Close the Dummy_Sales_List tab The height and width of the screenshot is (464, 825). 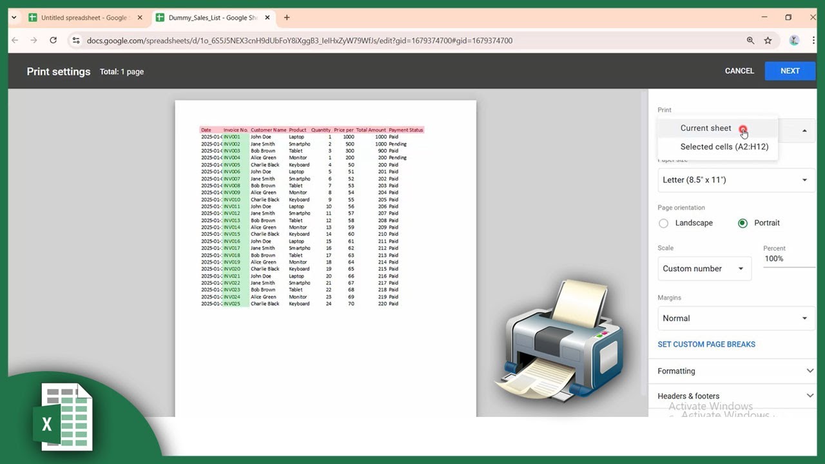[267, 17]
